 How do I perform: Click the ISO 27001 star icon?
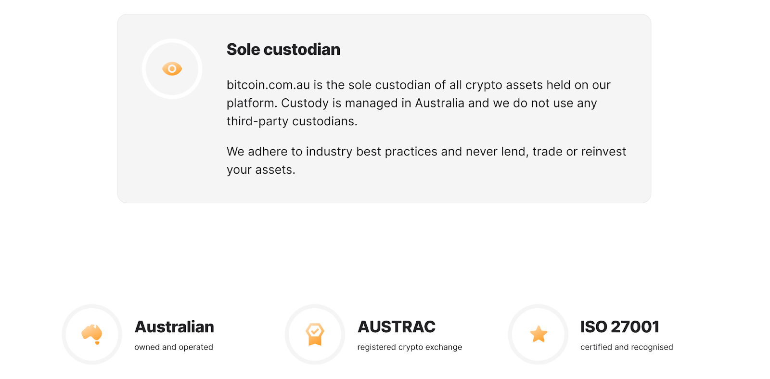tap(539, 334)
